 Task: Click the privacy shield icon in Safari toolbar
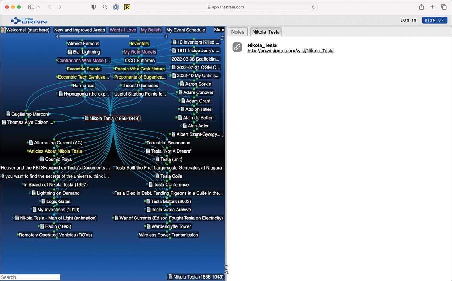[x=94, y=7]
